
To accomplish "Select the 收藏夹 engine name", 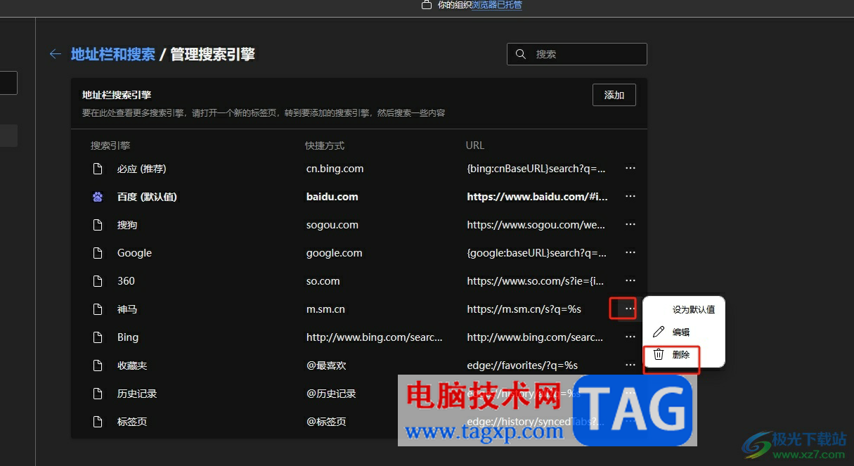I will pyautogui.click(x=132, y=365).
